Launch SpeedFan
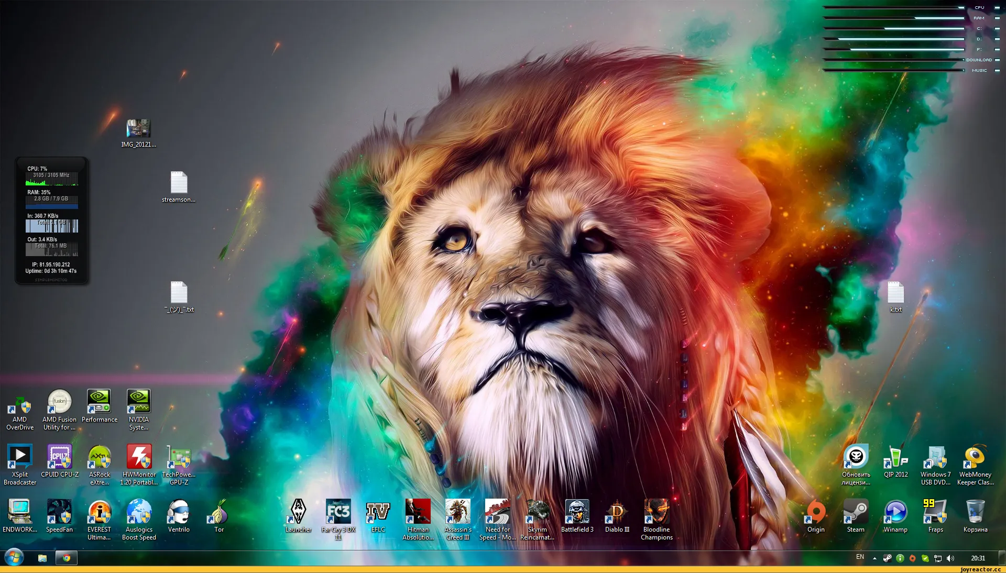This screenshot has height=573, width=1006. (59, 516)
